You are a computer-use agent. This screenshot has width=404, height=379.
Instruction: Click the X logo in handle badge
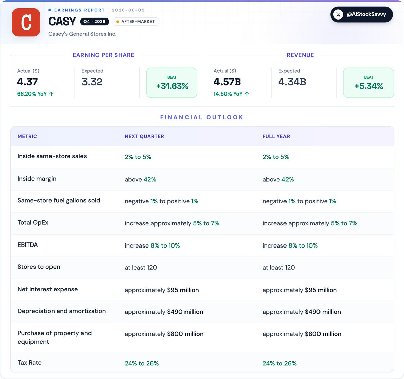click(338, 14)
